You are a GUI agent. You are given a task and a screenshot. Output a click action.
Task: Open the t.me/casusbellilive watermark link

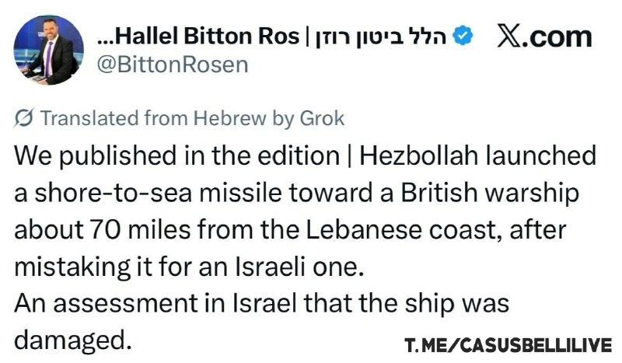pyautogui.click(x=508, y=344)
